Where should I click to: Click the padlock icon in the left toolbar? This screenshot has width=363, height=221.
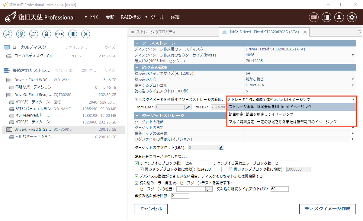(x=47, y=34)
